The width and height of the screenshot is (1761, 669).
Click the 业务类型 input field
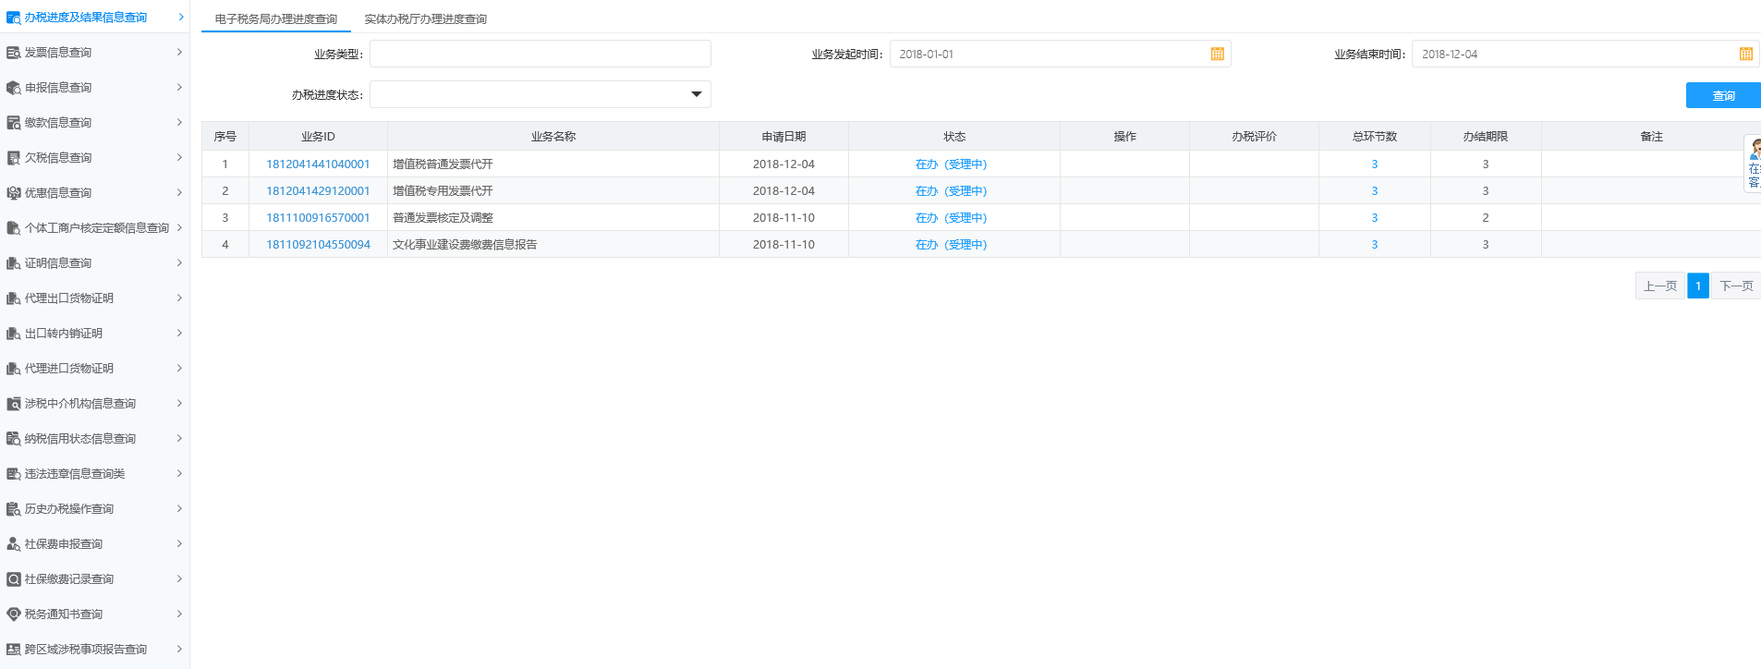540,55
